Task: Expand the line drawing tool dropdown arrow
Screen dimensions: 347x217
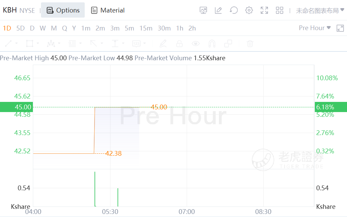Action: [x=17, y=44]
